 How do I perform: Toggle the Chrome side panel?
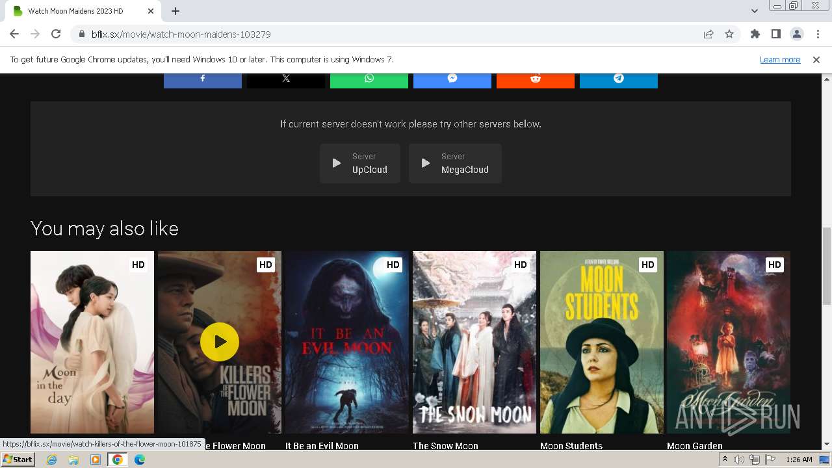coord(775,34)
